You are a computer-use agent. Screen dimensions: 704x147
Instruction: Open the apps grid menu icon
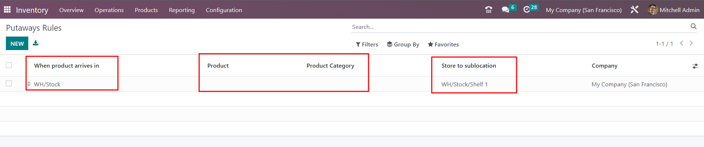tap(7, 10)
